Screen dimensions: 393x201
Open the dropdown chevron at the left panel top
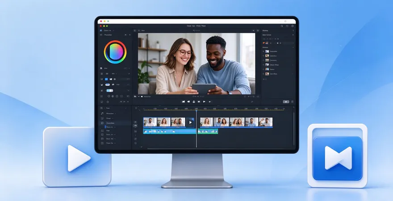[x=113, y=31]
